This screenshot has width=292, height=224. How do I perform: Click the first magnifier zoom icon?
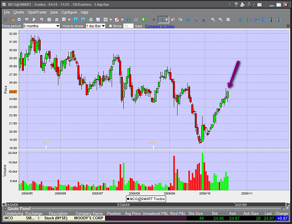point(213,20)
